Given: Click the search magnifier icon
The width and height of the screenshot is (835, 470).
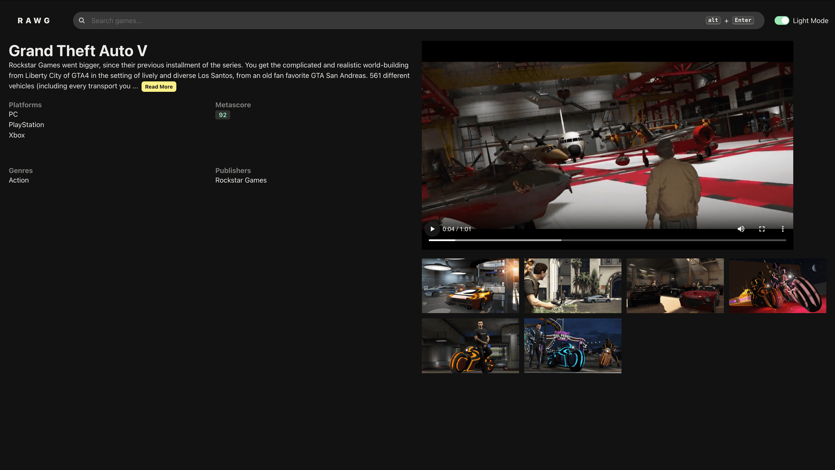Looking at the screenshot, I should point(82,20).
